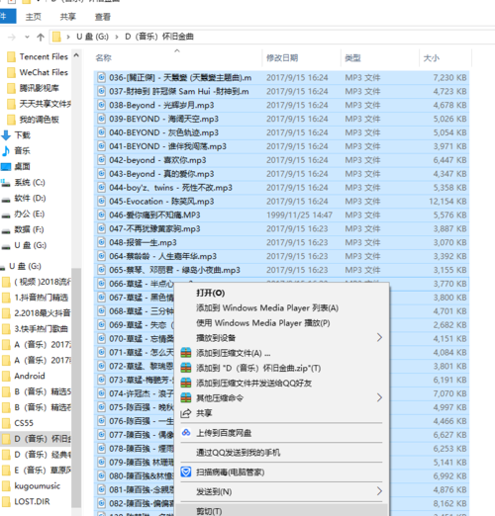495x516 pixels.
Task: Click the drive icon for 系统 (C:)
Action: point(6,183)
